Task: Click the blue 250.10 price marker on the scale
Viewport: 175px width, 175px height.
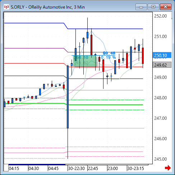Action: tap(162, 55)
